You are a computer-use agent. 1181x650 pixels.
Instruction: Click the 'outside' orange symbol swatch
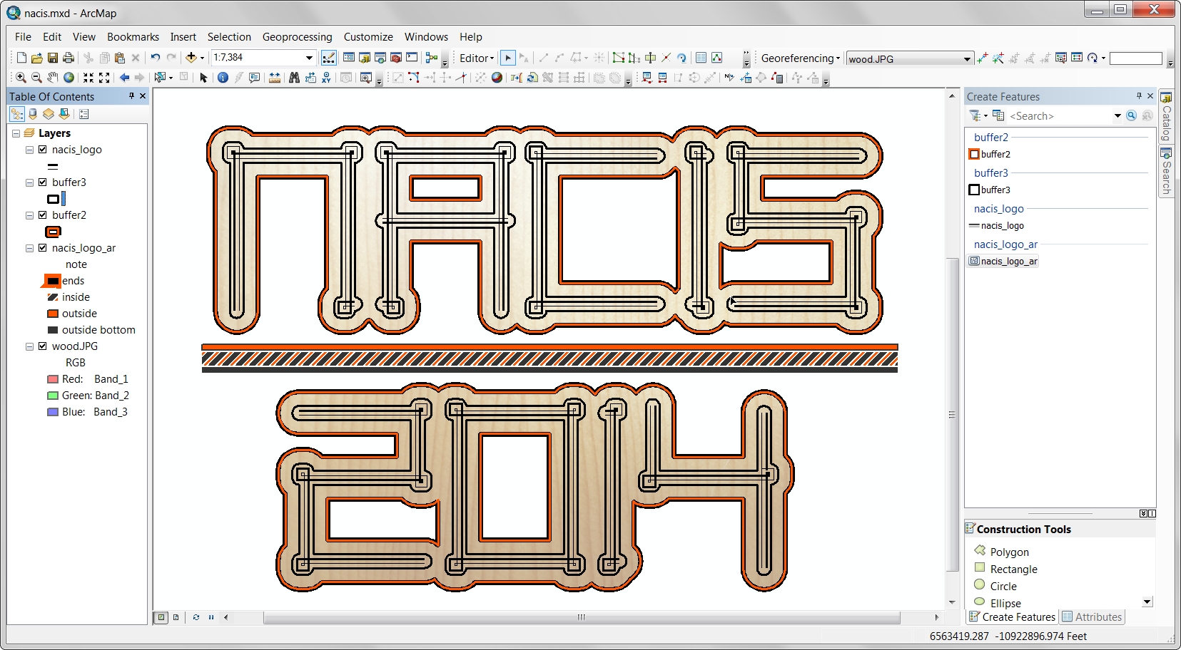(52, 314)
